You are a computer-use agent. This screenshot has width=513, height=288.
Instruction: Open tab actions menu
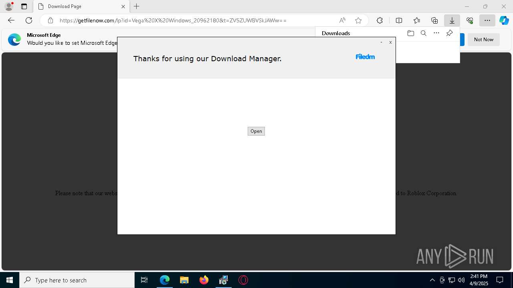[x=24, y=6]
